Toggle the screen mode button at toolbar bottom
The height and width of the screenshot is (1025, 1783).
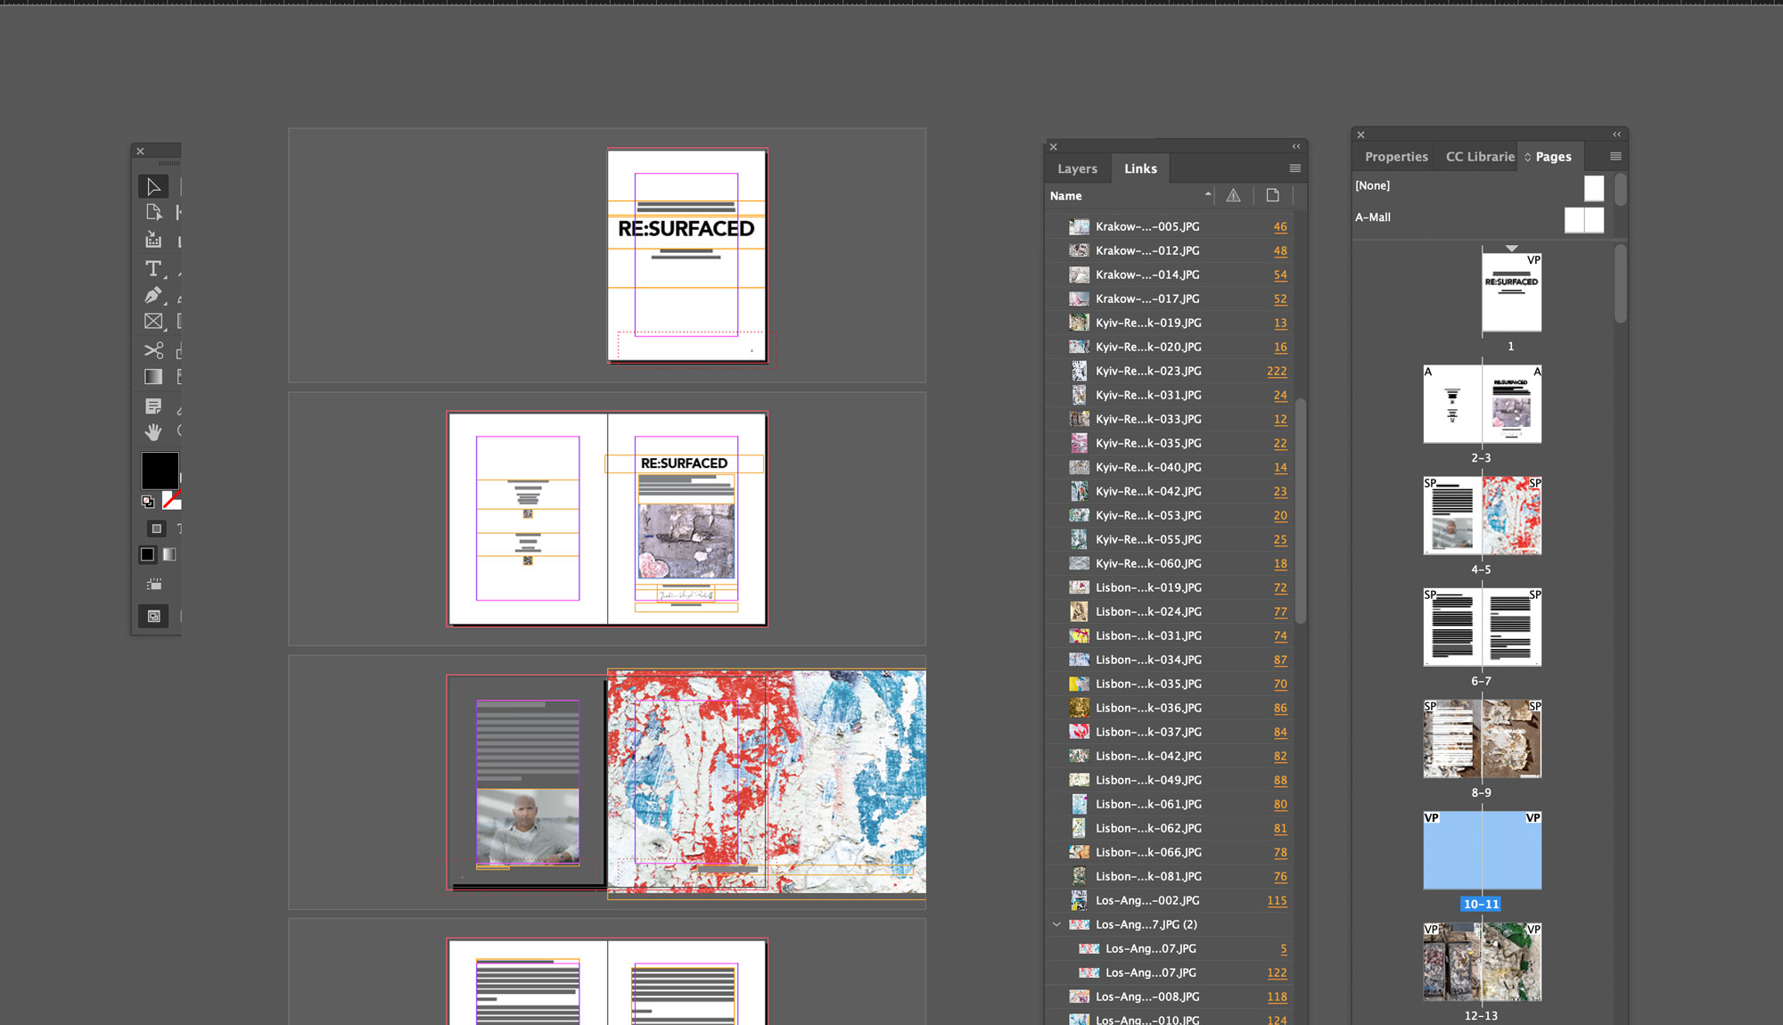(153, 616)
